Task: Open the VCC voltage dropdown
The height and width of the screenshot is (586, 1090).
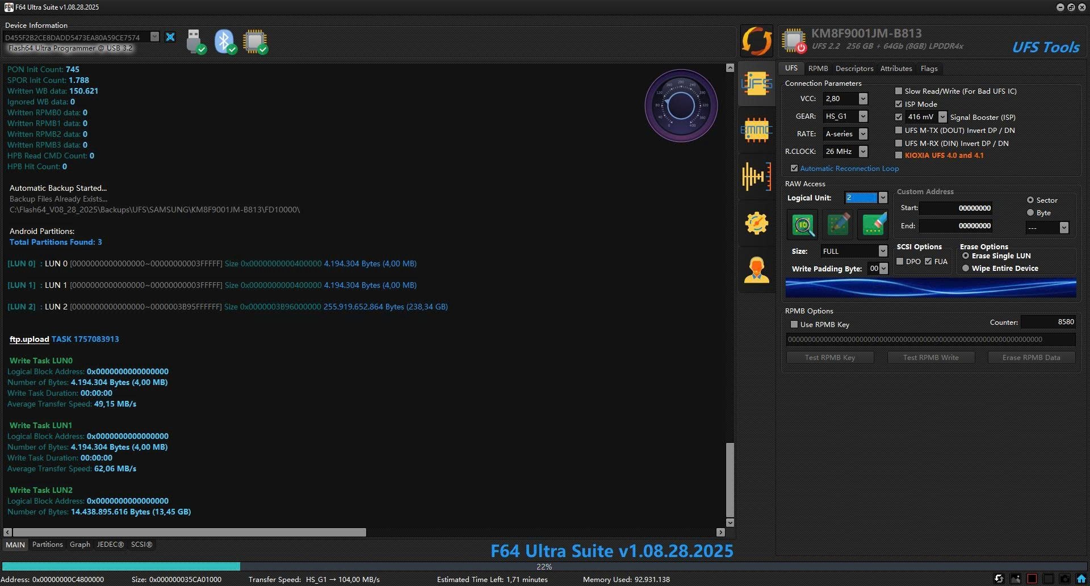Action: point(863,99)
